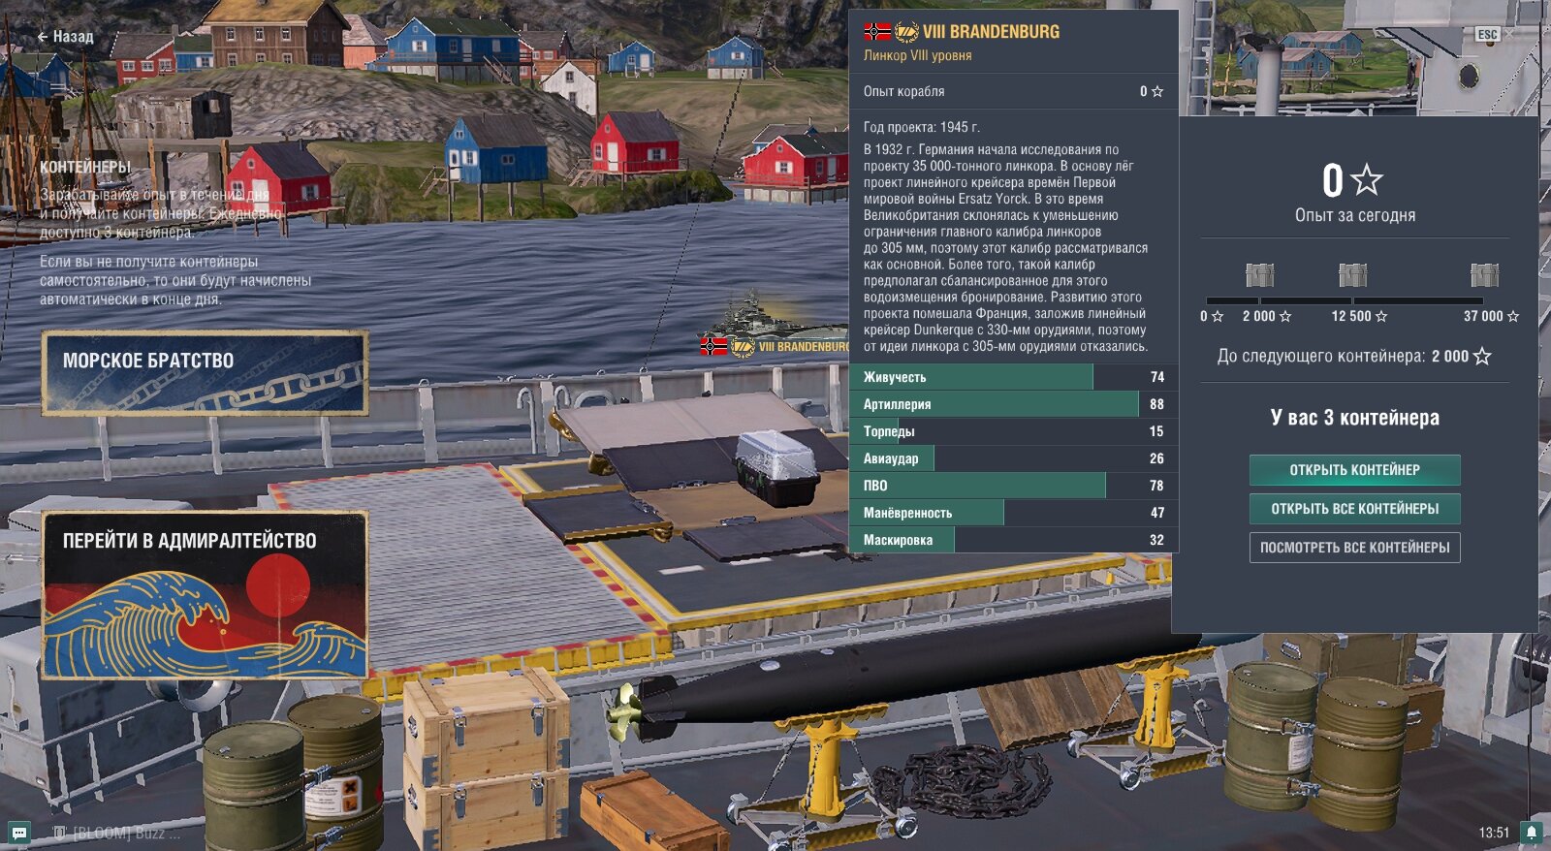Click the Маскировка stat row
Screen dimensions: 1551x851
[x=1014, y=540]
